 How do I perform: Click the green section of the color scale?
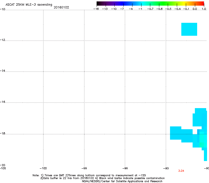164,4
